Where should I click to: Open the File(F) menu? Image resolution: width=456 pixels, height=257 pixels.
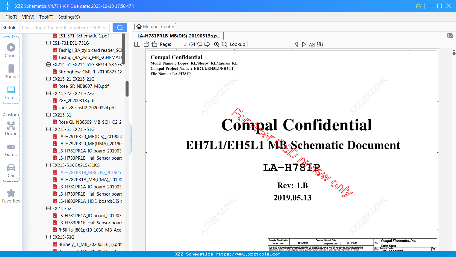11,17
